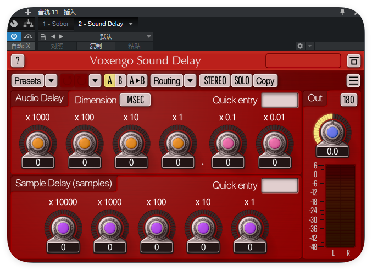
Task: Open the preset file page icon
Action: [x=43, y=37]
